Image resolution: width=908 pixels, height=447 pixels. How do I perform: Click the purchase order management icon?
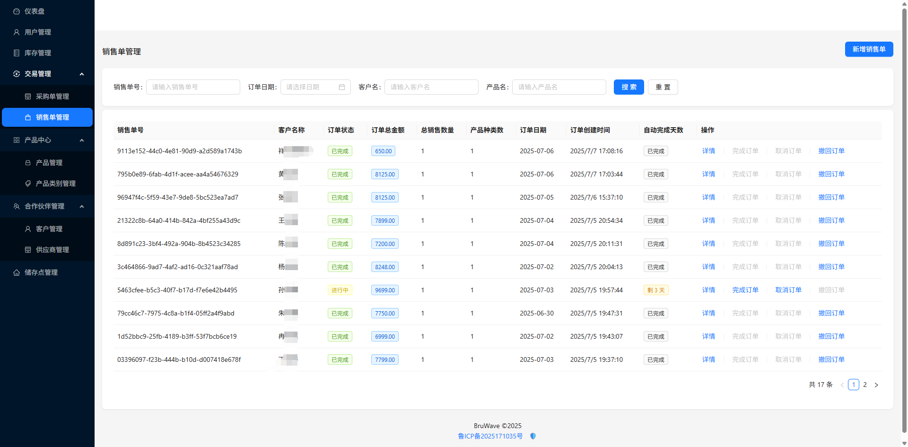point(28,96)
